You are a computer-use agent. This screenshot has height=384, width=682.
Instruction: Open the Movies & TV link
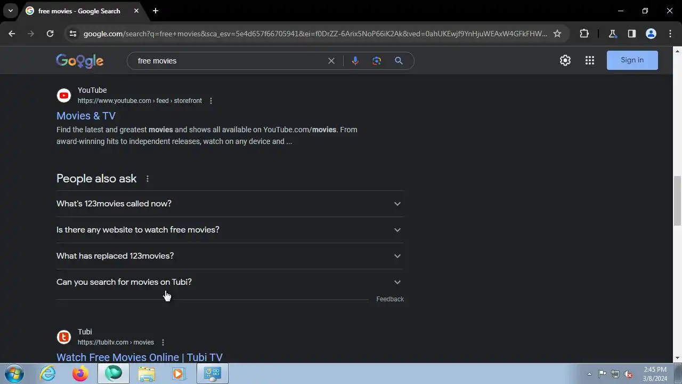(x=86, y=116)
